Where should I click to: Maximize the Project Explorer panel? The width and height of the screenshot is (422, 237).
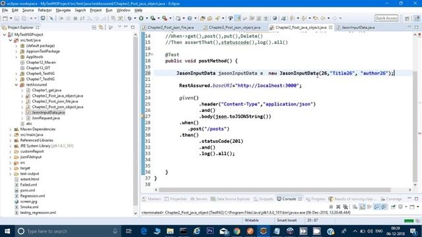pos(133,27)
